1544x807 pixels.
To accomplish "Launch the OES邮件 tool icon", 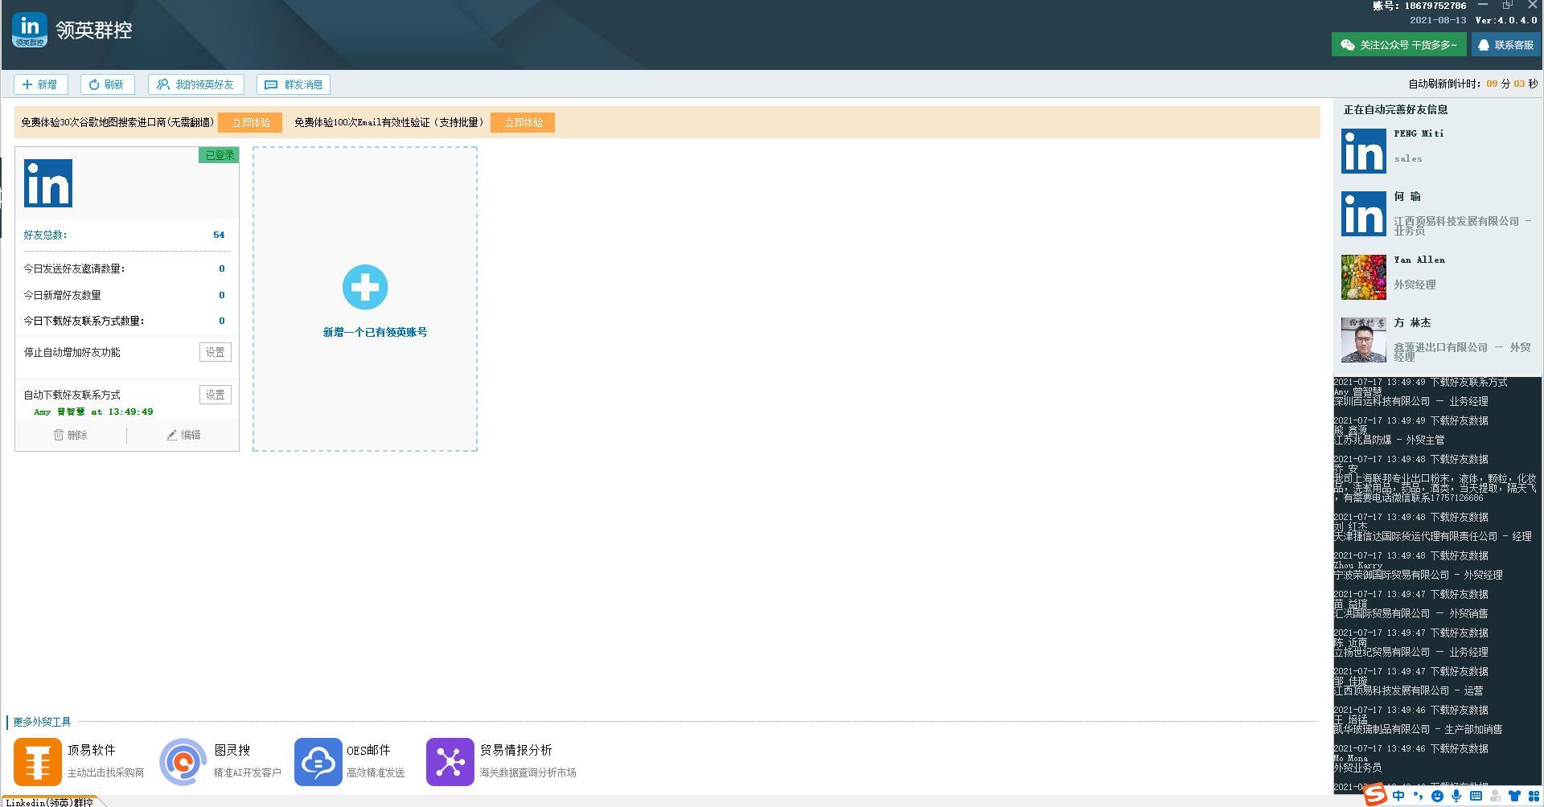I will [318, 762].
